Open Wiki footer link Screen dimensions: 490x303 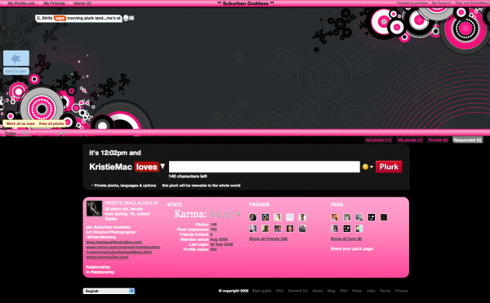tap(344, 291)
